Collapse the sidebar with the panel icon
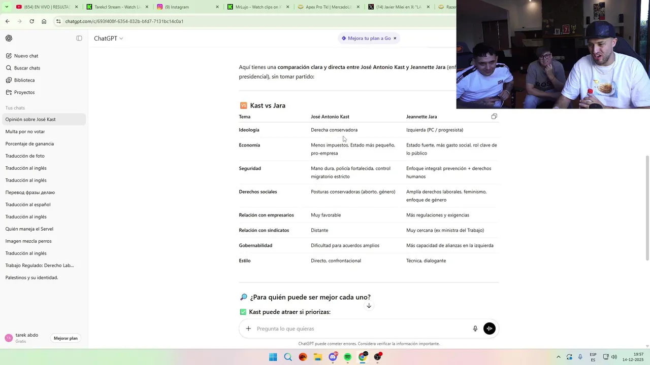The width and height of the screenshot is (650, 365). (79, 39)
